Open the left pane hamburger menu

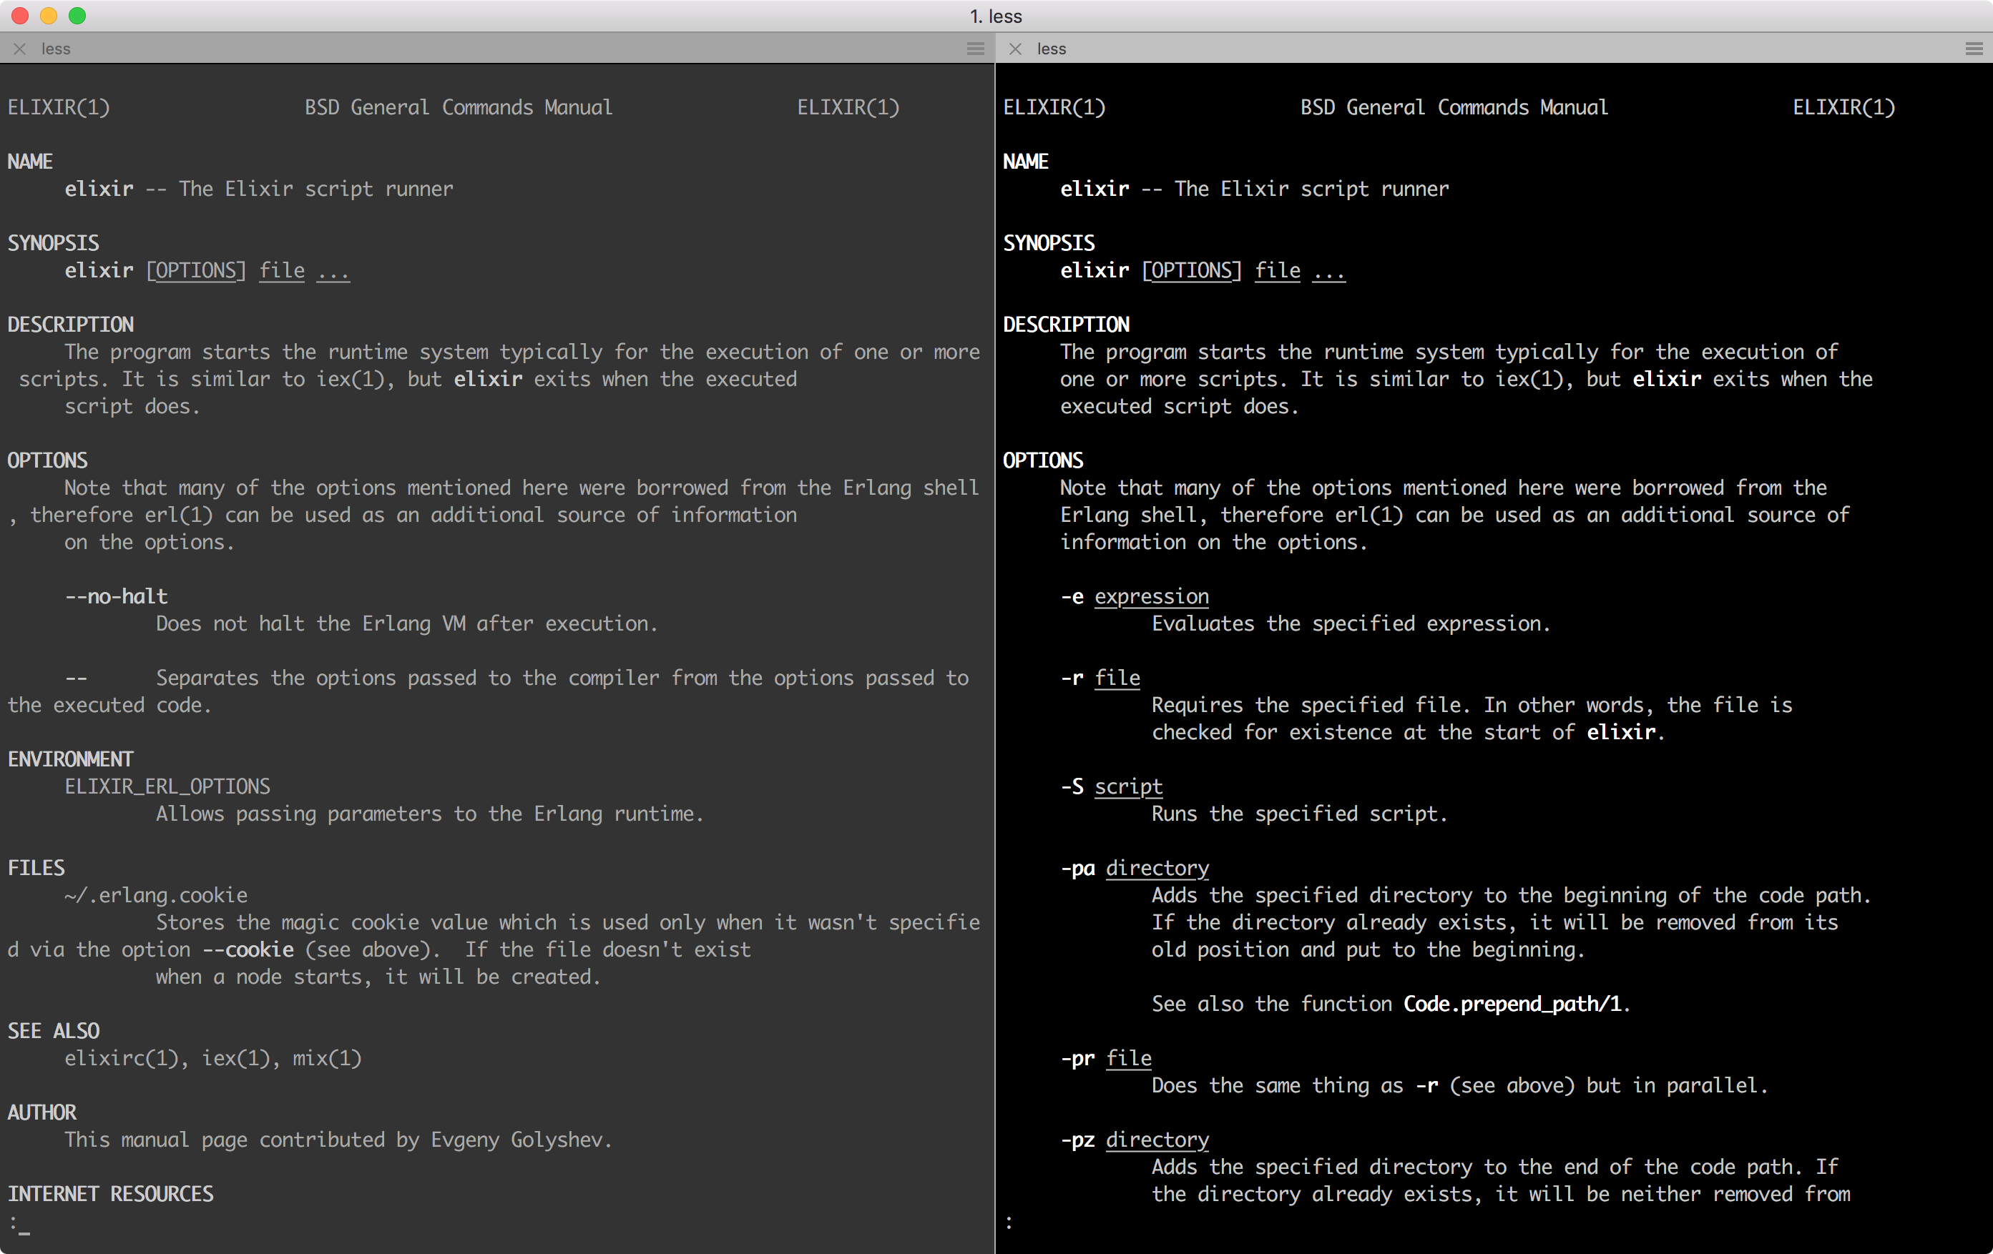[x=975, y=49]
